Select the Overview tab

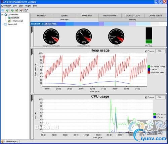[x=64, y=19]
